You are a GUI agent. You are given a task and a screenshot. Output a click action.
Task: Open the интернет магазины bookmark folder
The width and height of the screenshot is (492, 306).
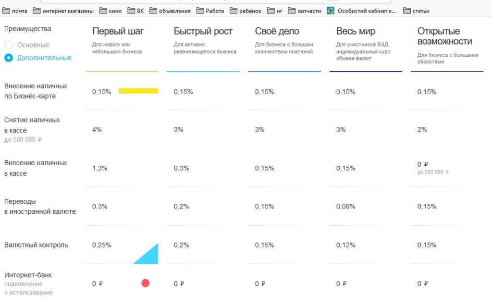63,11
